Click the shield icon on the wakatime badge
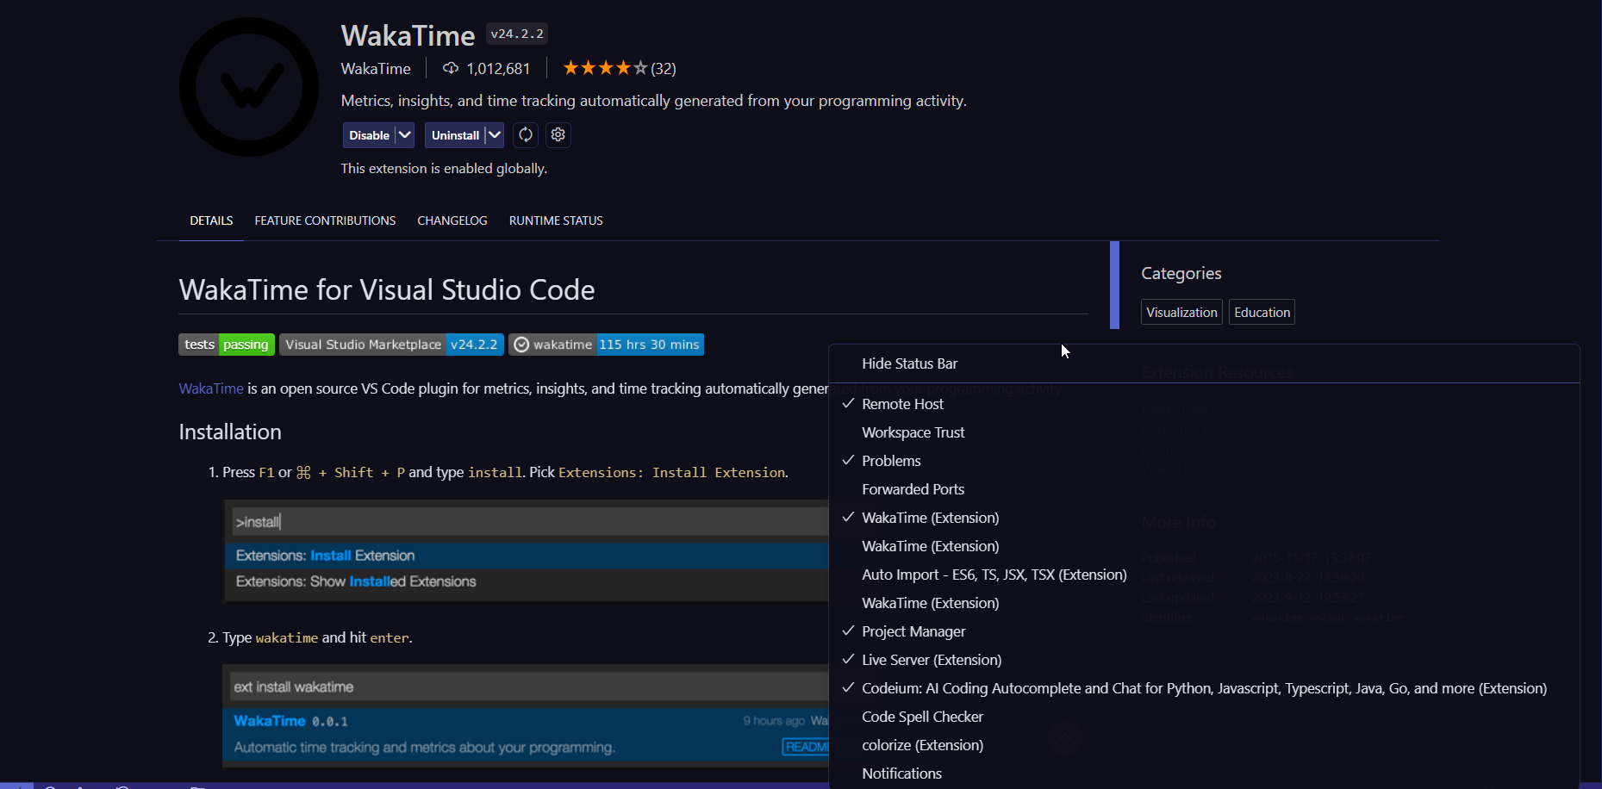 click(522, 344)
